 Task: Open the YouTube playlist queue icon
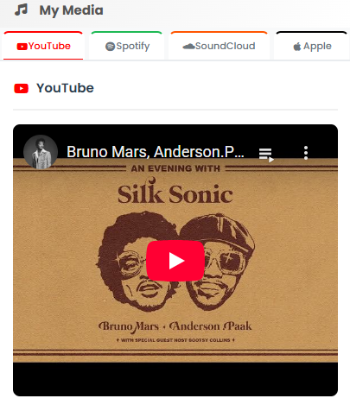tap(266, 155)
